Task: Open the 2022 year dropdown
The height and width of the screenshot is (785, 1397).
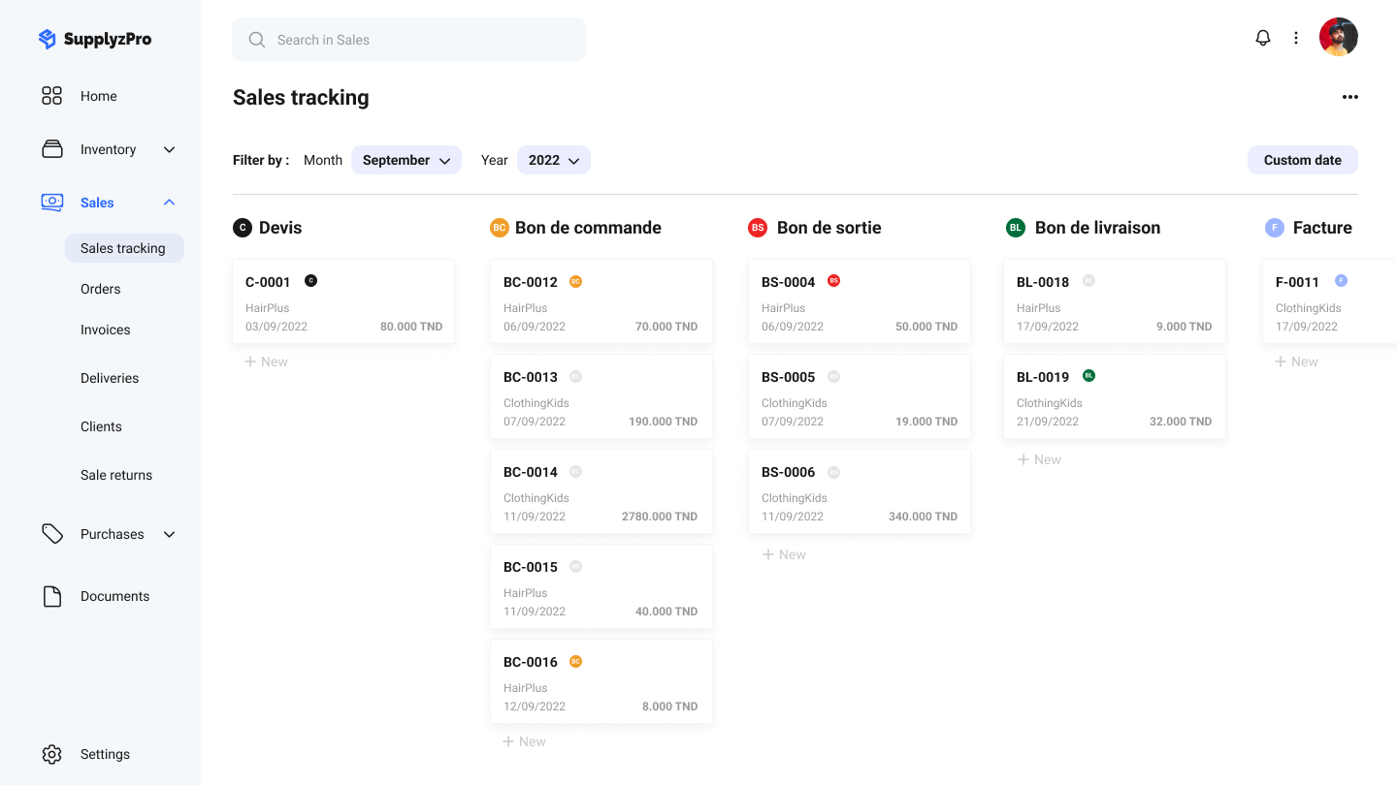Action: tap(553, 160)
